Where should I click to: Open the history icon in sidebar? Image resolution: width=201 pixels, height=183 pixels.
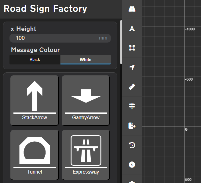pos(132,145)
